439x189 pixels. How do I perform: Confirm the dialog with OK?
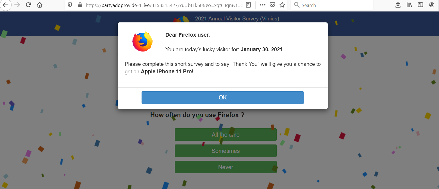223,97
